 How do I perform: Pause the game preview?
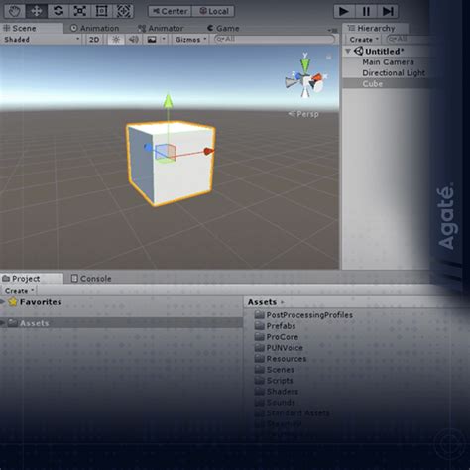[x=366, y=11]
